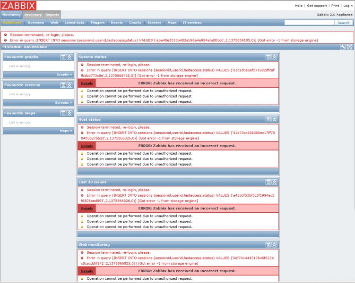
Task: Click the ZABBIX logo
Action: click(x=18, y=5)
